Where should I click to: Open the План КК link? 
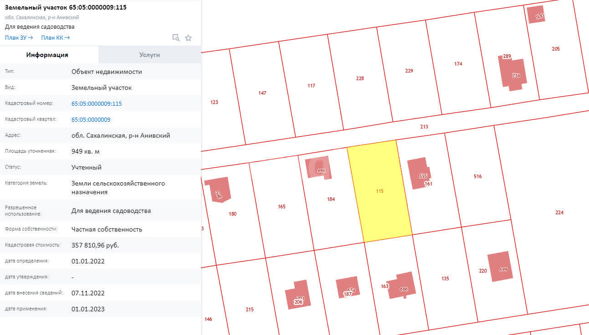pyautogui.click(x=55, y=38)
